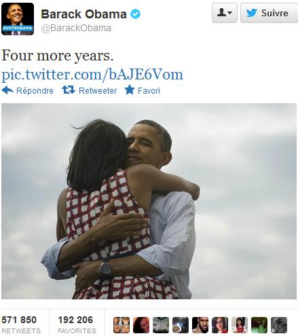This screenshot has width=298, height=336.
Task: Click the blue verified badge
Action: click(135, 14)
